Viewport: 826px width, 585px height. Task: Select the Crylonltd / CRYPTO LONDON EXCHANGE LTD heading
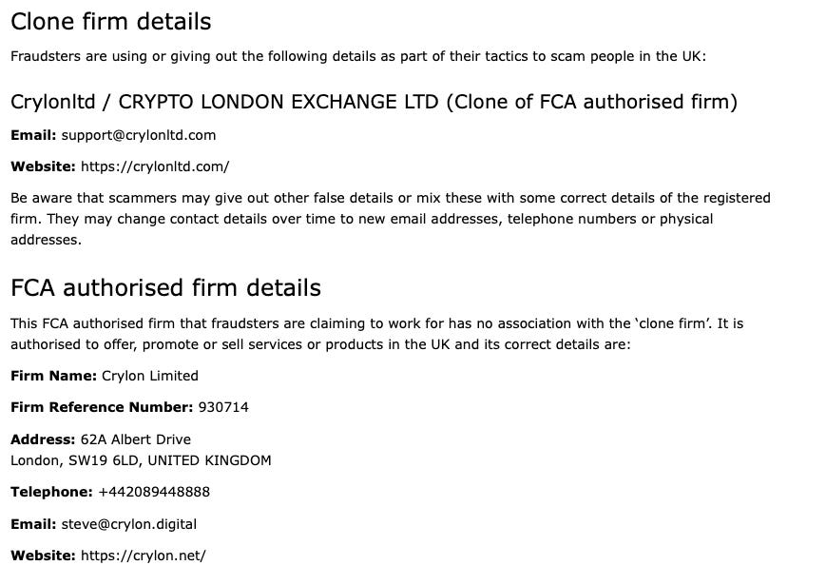pos(374,102)
